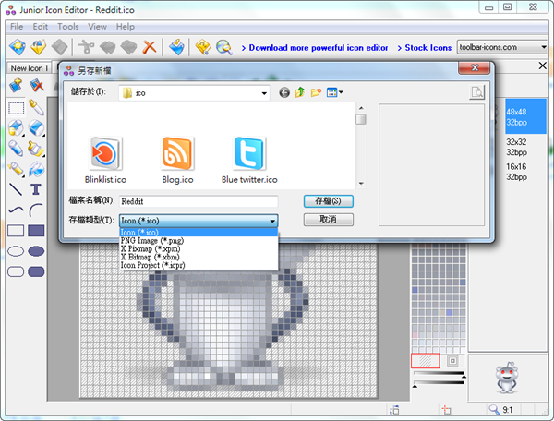Click the file list scrollbar down arrow
554x421 pixels.
361,184
